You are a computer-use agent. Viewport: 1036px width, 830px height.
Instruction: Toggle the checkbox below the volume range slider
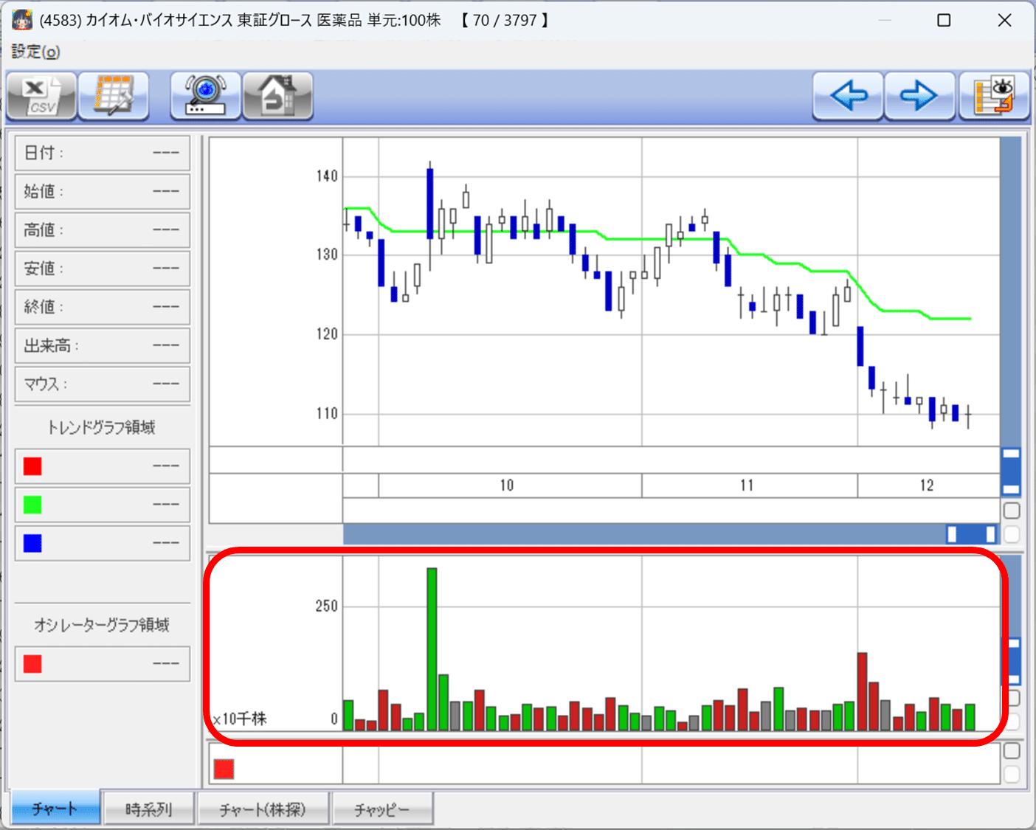coord(1012,698)
